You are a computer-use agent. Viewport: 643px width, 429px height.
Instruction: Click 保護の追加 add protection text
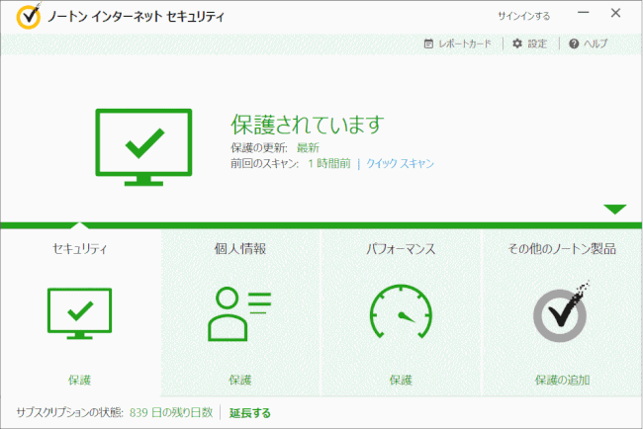[562, 381]
